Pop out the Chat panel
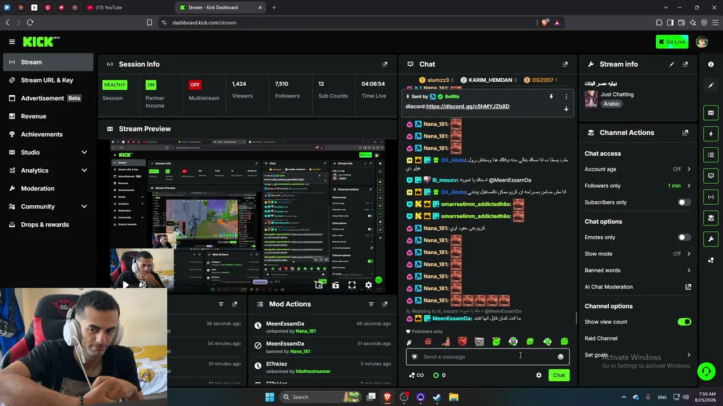723x406 pixels. pos(565,64)
